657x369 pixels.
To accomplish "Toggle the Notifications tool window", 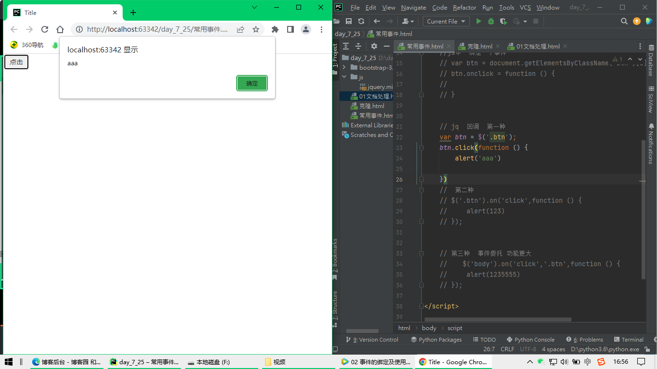I will [x=651, y=144].
